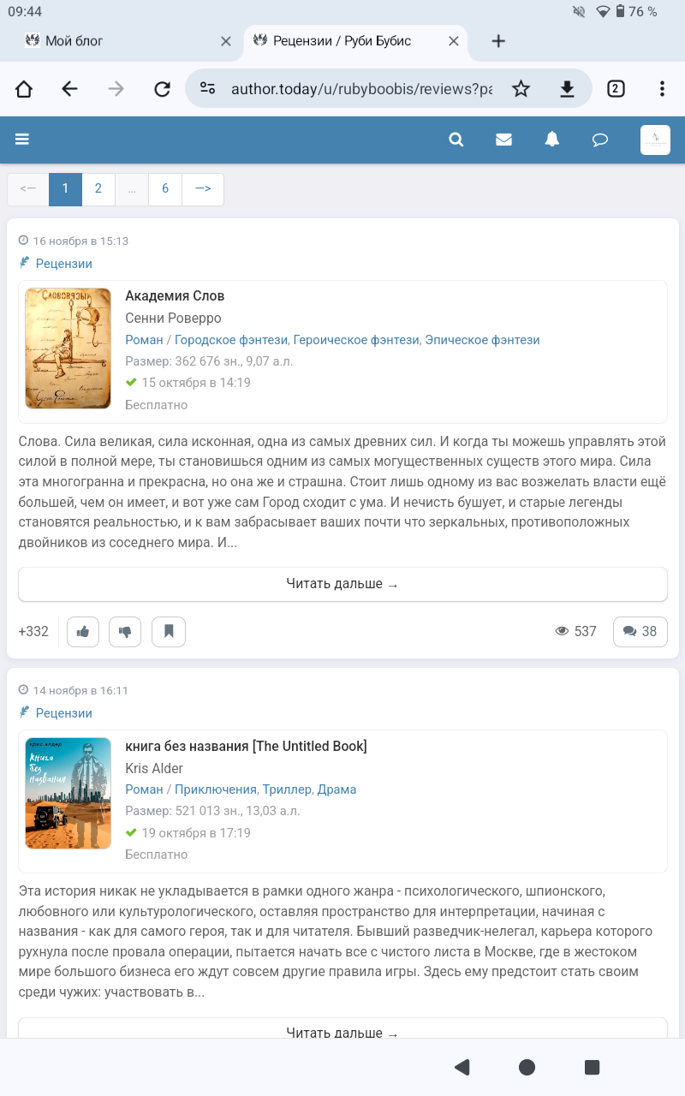Open site search magnifier icon
The height and width of the screenshot is (1096, 685).
(456, 140)
